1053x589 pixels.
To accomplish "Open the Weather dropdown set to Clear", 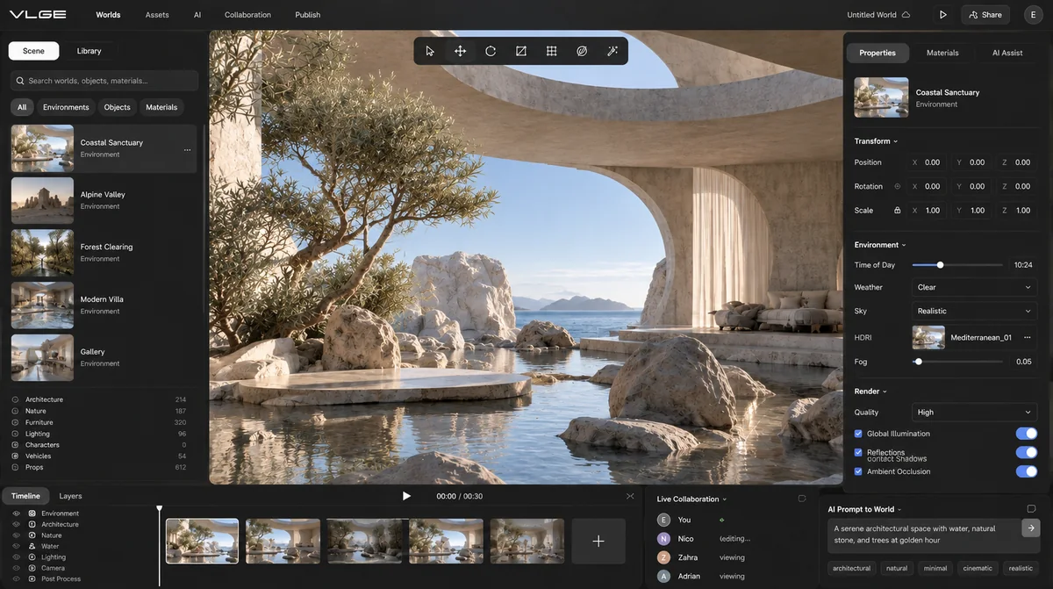I will (x=974, y=287).
